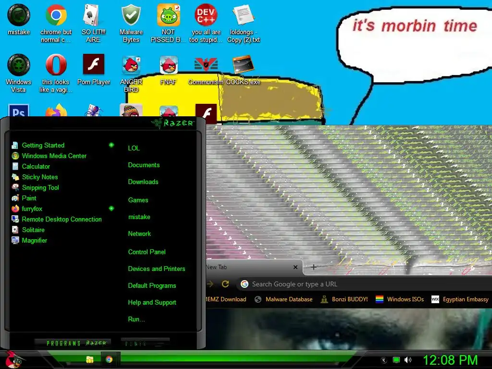Launch Solitaire from the start menu

[x=28, y=230]
